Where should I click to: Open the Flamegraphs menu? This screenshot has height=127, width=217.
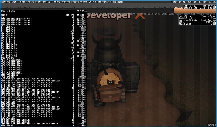tap(102, 2)
